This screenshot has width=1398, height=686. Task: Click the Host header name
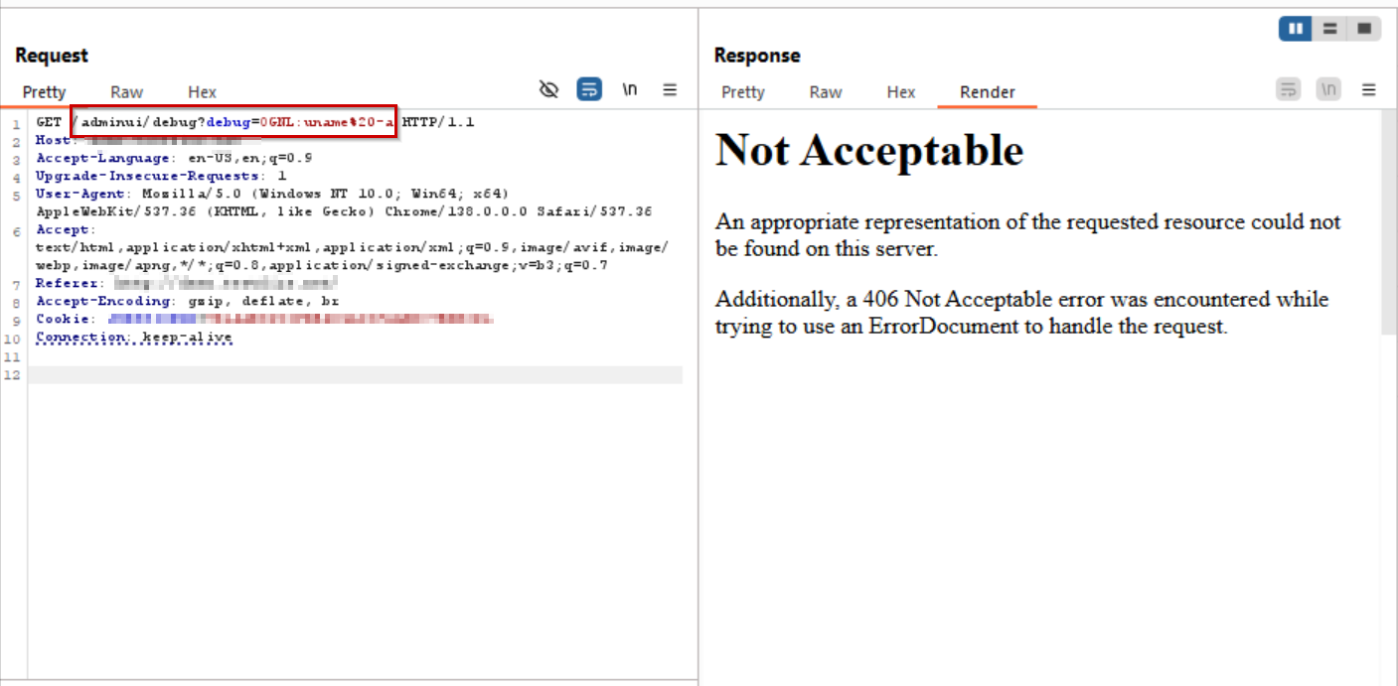55,140
